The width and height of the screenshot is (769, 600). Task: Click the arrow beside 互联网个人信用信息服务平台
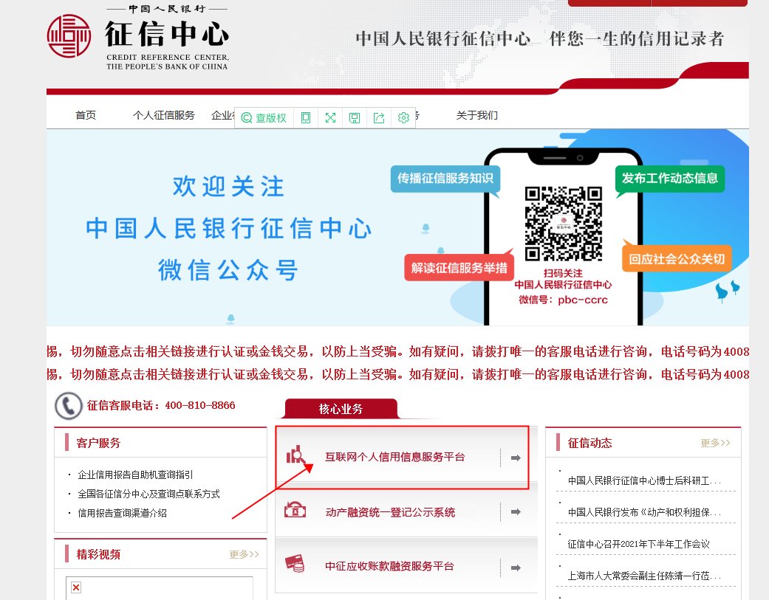pos(515,458)
